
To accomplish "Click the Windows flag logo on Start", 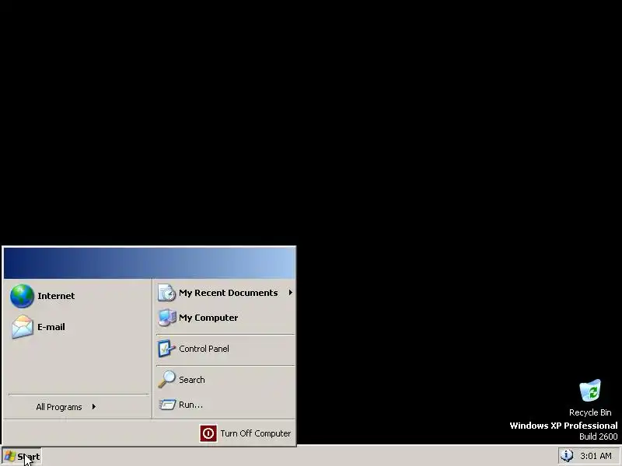I will pyautogui.click(x=9, y=457).
